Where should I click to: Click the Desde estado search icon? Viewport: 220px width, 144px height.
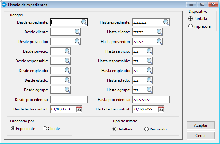pyautogui.click(x=67, y=80)
